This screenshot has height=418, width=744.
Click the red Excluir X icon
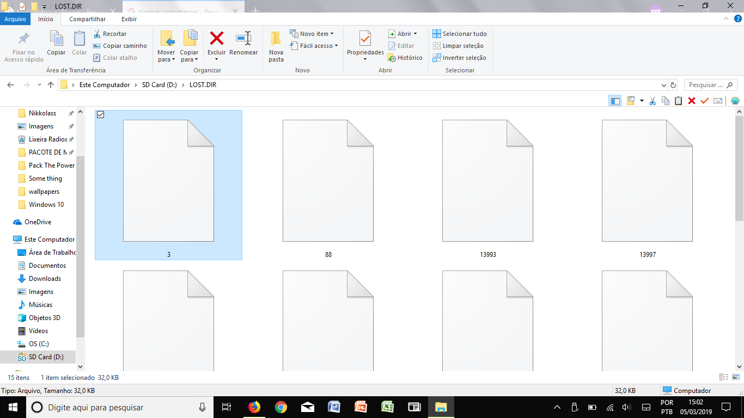tap(217, 38)
